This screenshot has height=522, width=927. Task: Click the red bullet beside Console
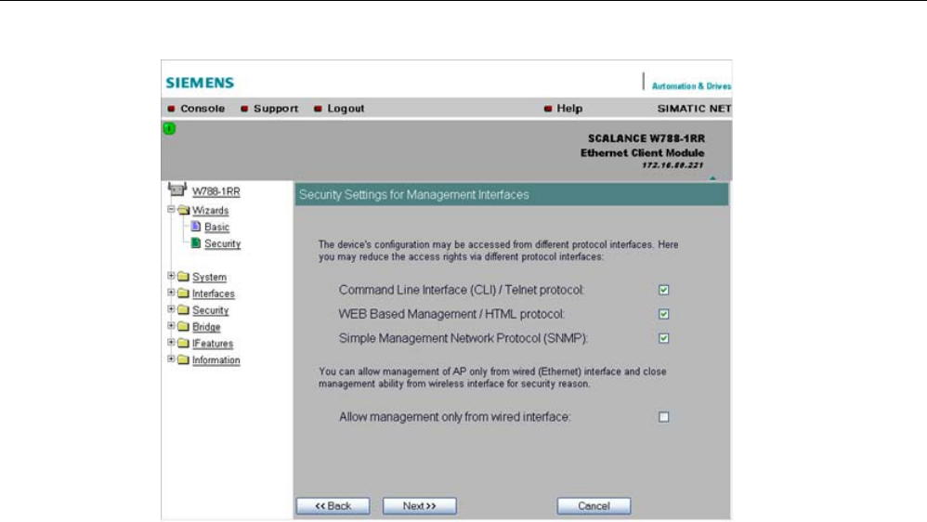[x=172, y=109]
